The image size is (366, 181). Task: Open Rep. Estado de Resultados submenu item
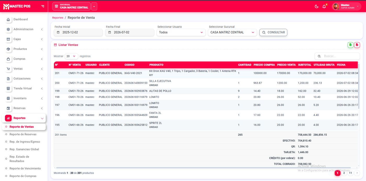click(x=19, y=159)
